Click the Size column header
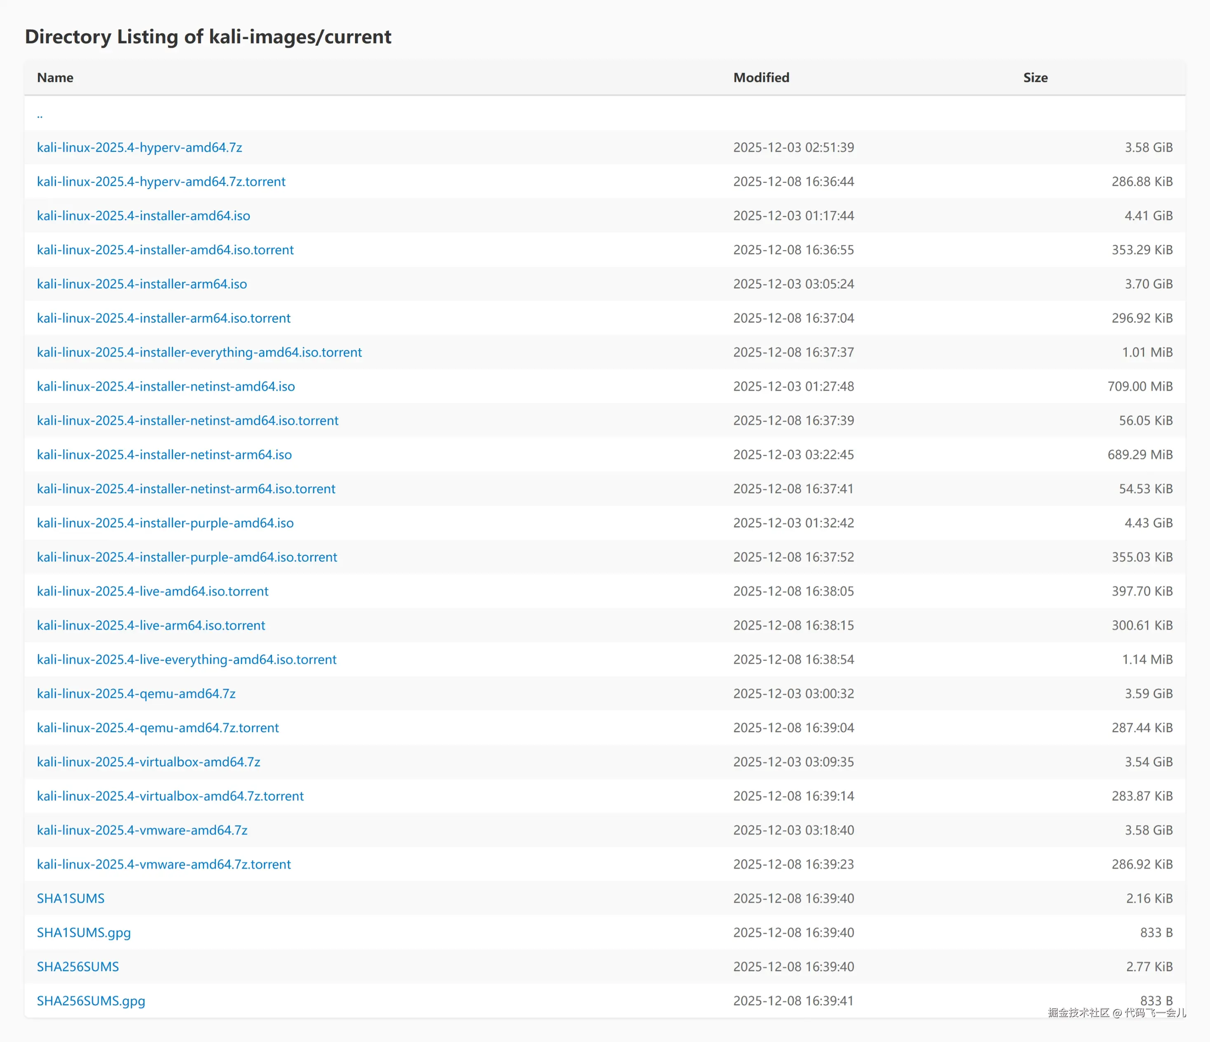 [1035, 77]
